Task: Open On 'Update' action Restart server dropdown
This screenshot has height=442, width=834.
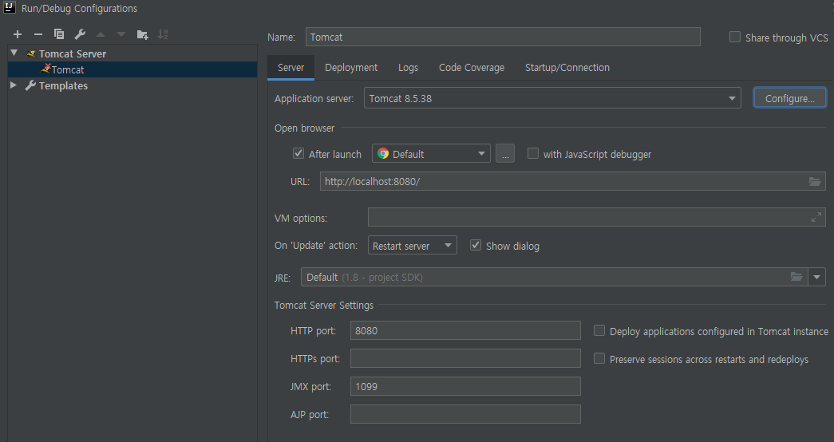Action: (x=413, y=245)
